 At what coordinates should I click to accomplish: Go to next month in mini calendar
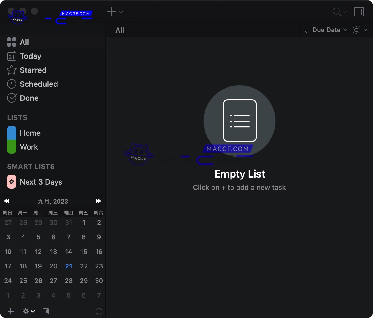pos(98,201)
